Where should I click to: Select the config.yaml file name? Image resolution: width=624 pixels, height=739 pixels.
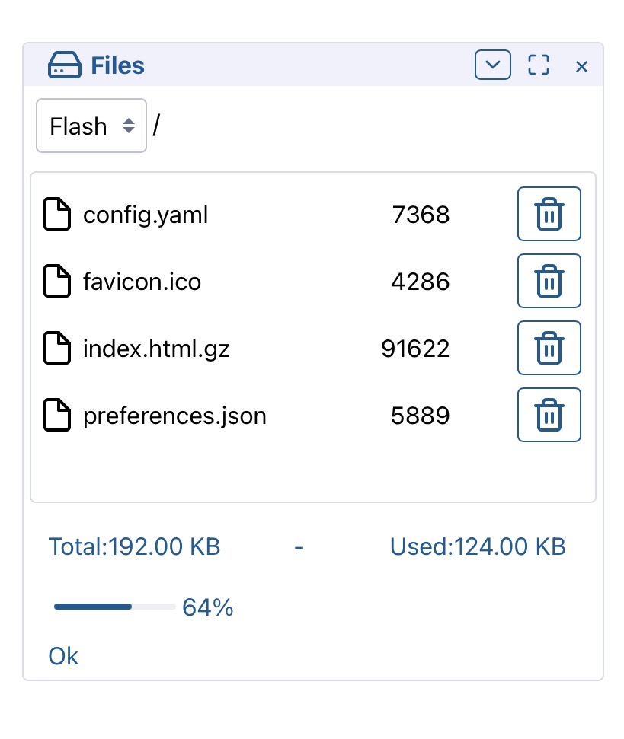pos(145,215)
